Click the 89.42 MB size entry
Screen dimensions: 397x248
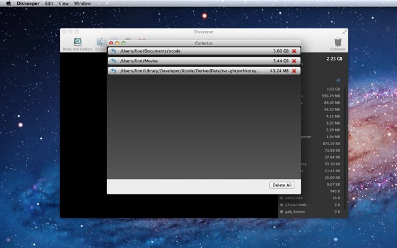[332, 103]
